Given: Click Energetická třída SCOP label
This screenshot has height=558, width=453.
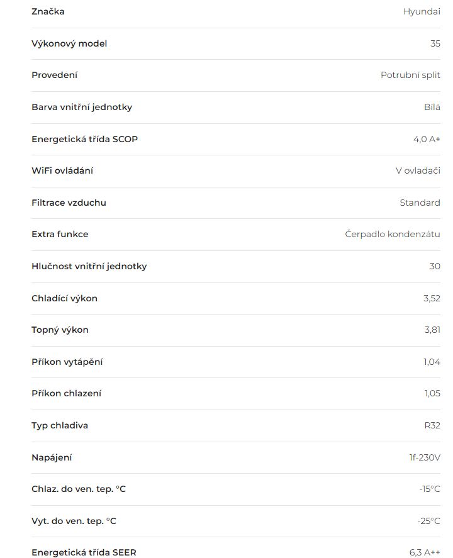Looking at the screenshot, I should 85,139.
